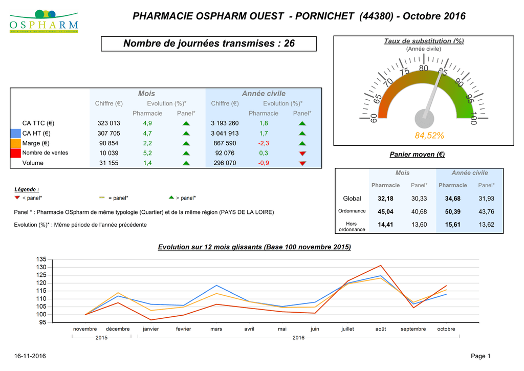The image size is (524, 371).
Task: Click the monthly Volume value 31 155
Action: [108, 163]
